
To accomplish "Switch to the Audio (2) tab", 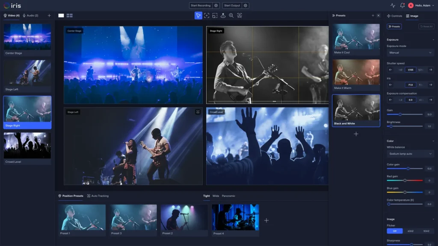I will pos(31,15).
